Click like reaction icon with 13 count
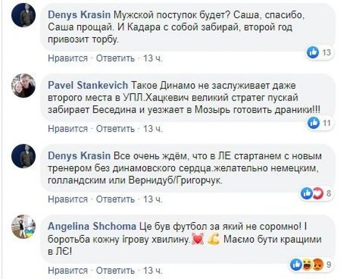 coord(314,53)
